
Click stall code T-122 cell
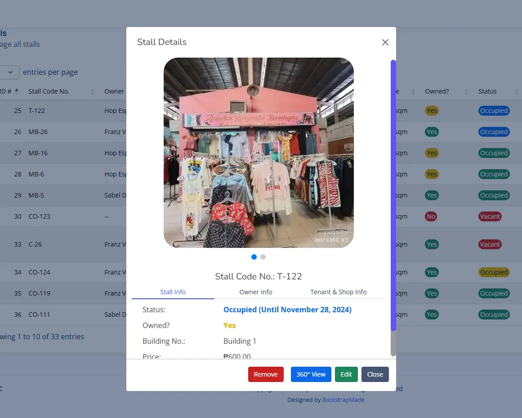(36, 111)
